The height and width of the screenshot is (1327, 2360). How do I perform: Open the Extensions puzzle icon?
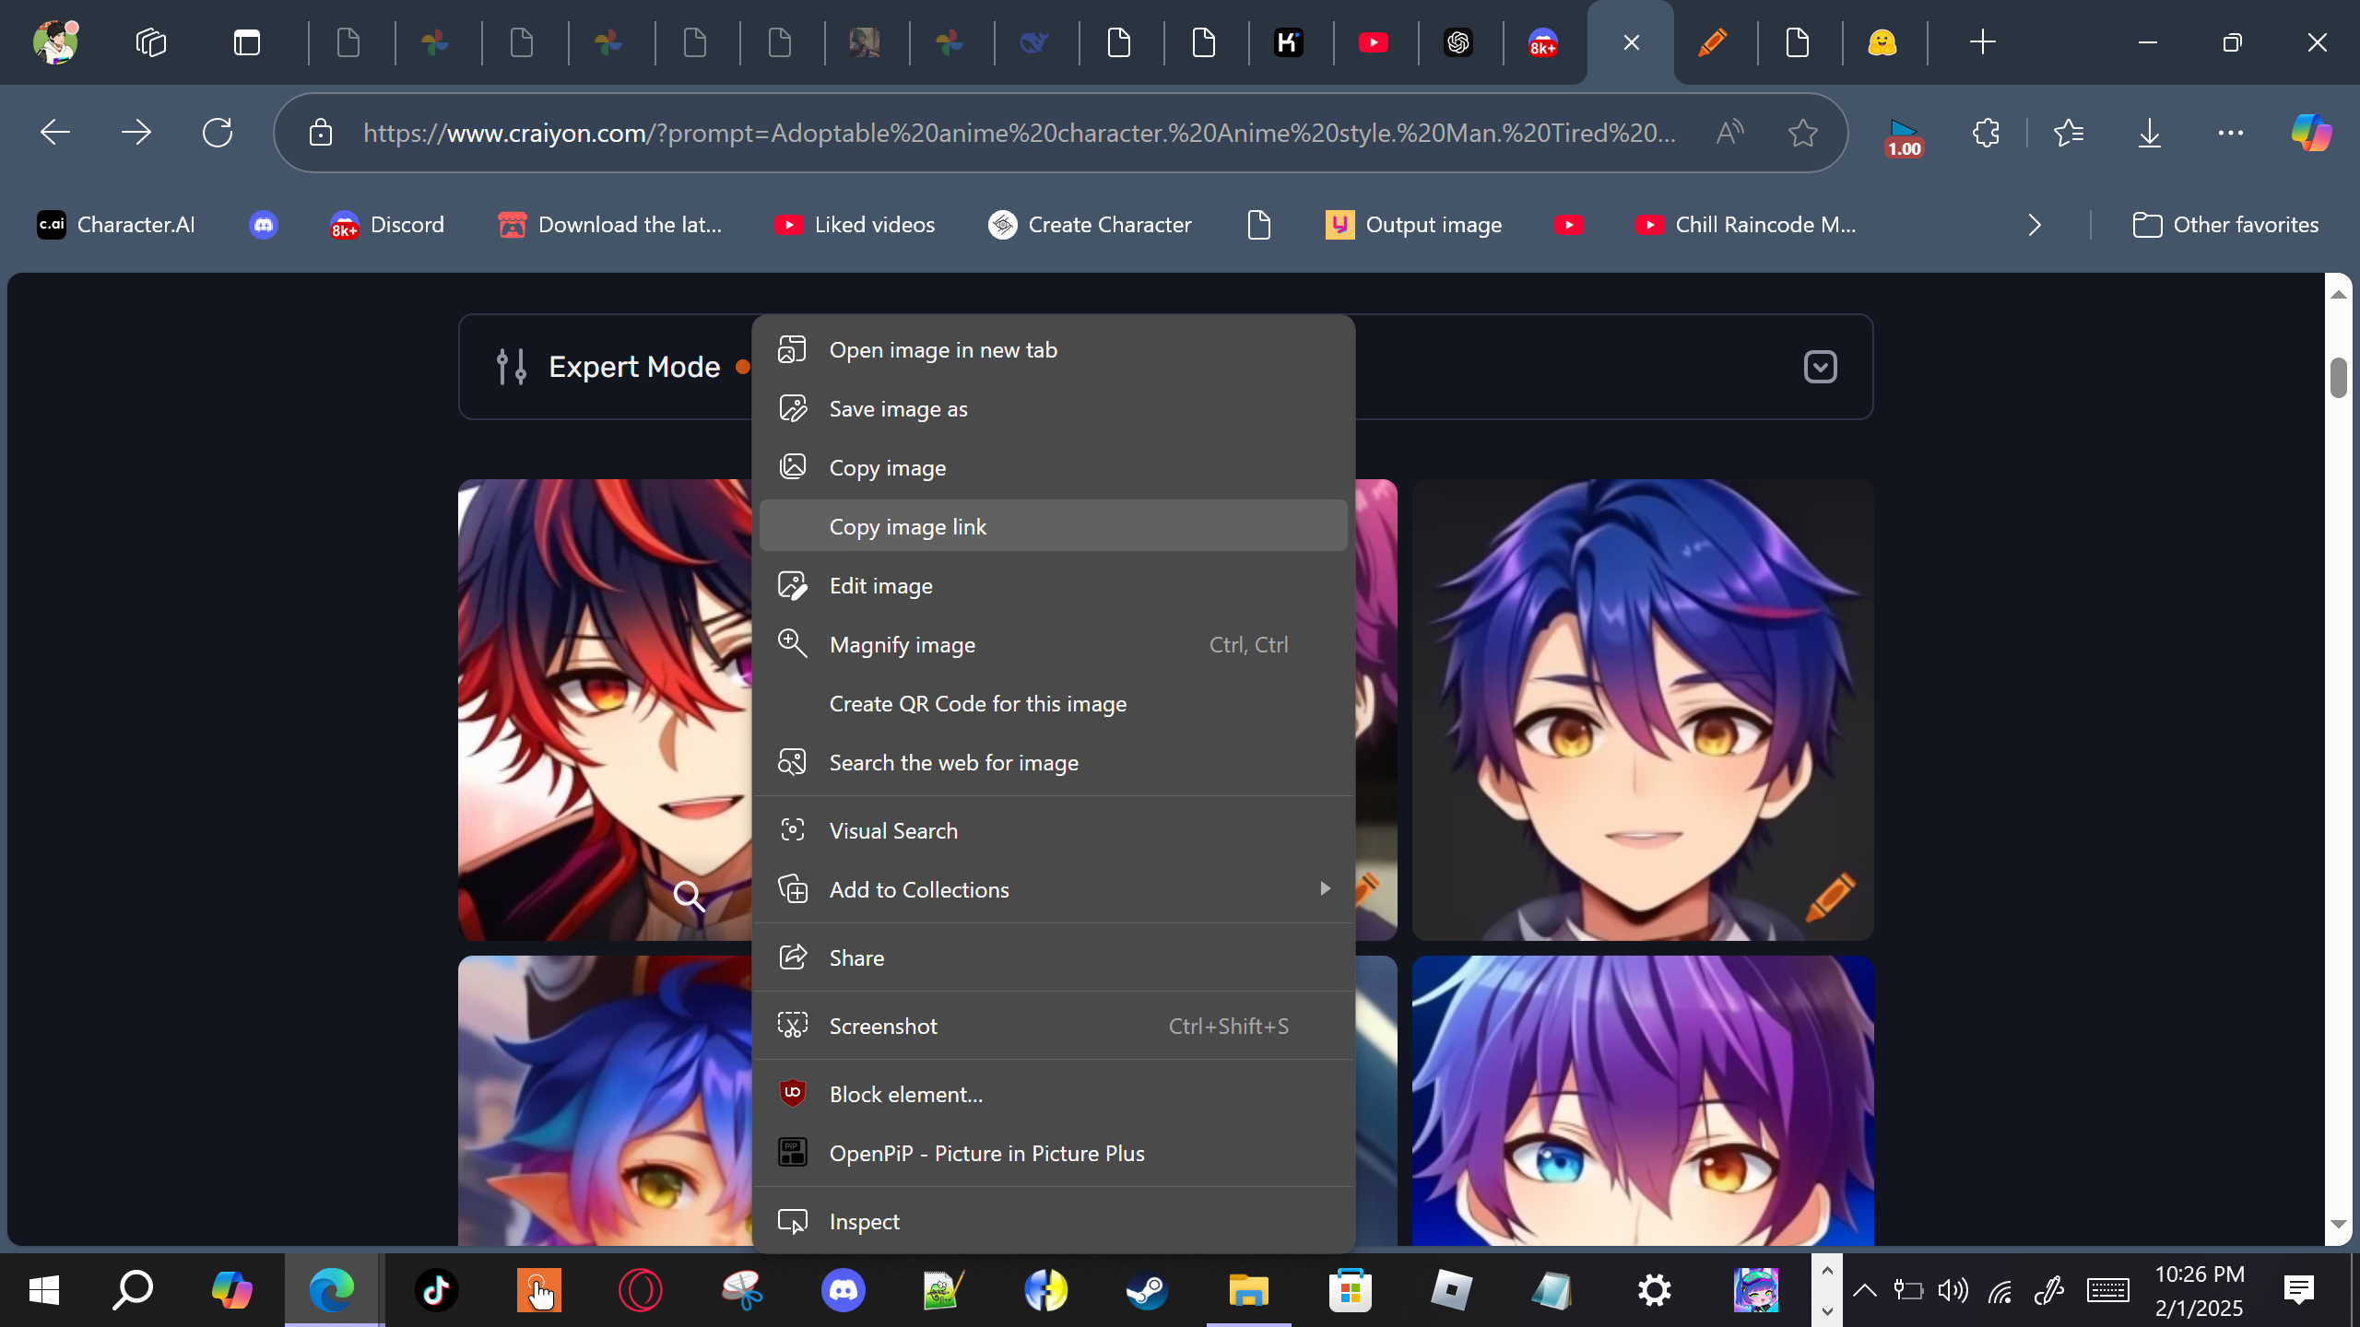click(1986, 133)
